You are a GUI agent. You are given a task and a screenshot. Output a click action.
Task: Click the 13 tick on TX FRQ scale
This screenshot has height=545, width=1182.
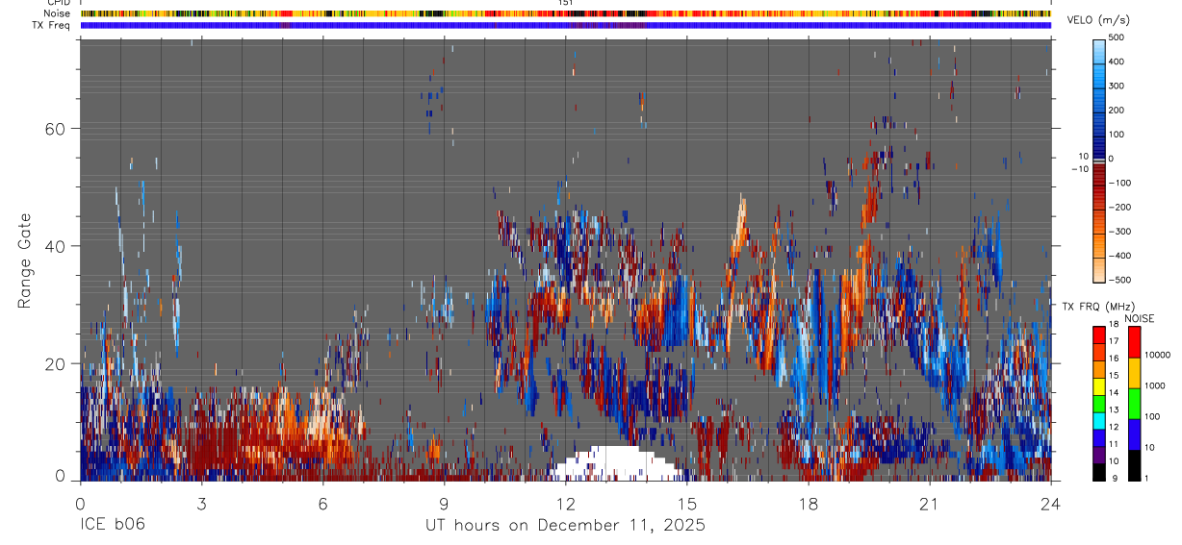click(x=1114, y=409)
